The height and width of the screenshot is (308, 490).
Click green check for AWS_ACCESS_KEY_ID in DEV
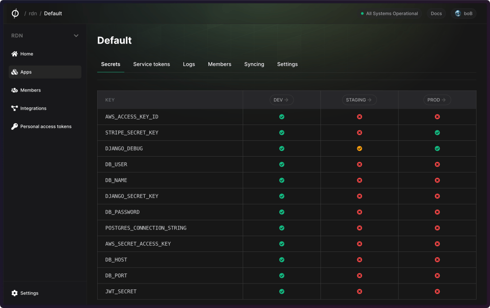[282, 117]
